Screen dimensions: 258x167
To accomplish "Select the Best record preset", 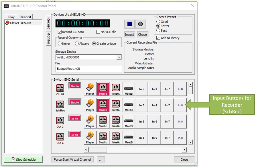I will (x=158, y=30).
